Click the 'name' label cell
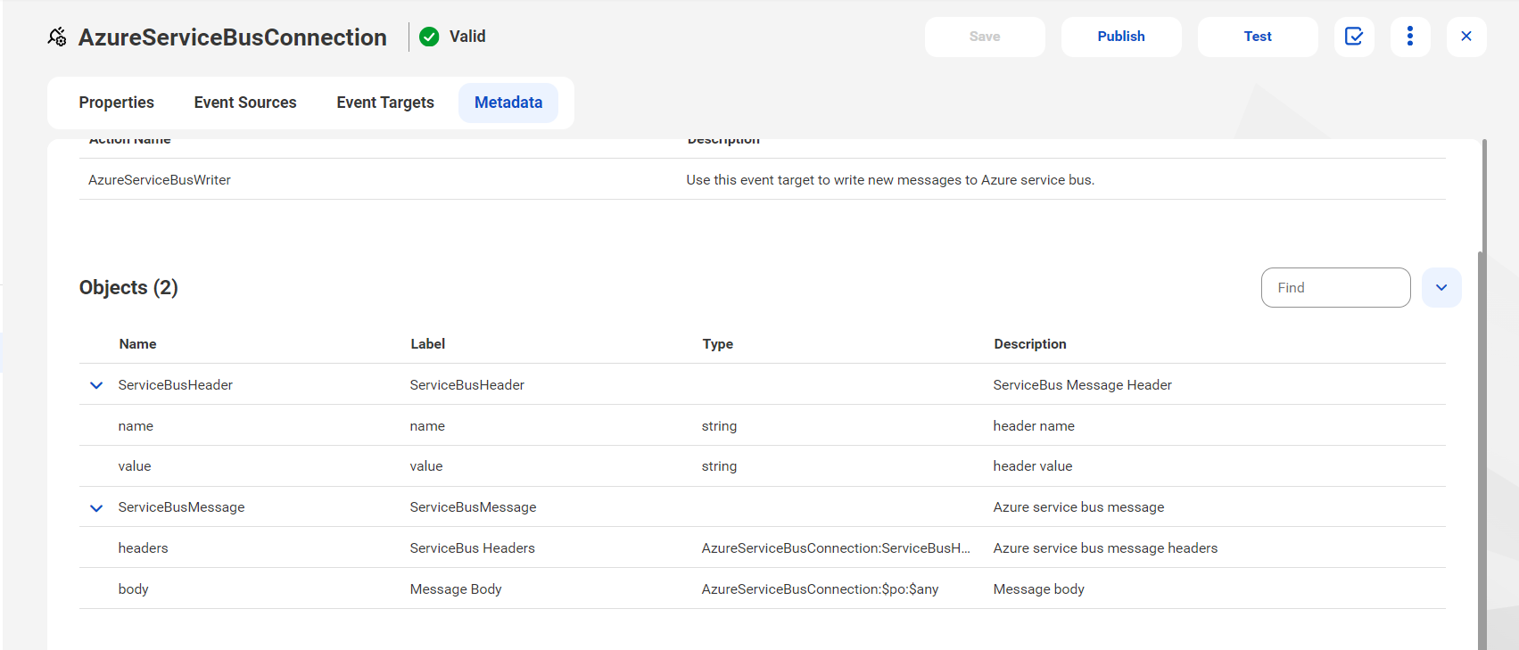The height and width of the screenshot is (650, 1519). [427, 426]
